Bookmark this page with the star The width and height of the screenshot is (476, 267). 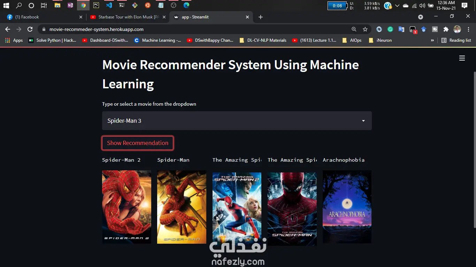click(365, 29)
